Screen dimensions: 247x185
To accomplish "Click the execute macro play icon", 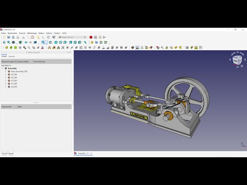I will 104,37.
